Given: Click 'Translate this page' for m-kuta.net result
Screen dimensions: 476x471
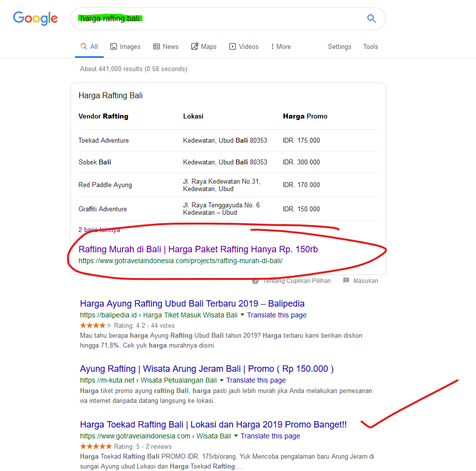Looking at the screenshot, I should [x=256, y=380].
